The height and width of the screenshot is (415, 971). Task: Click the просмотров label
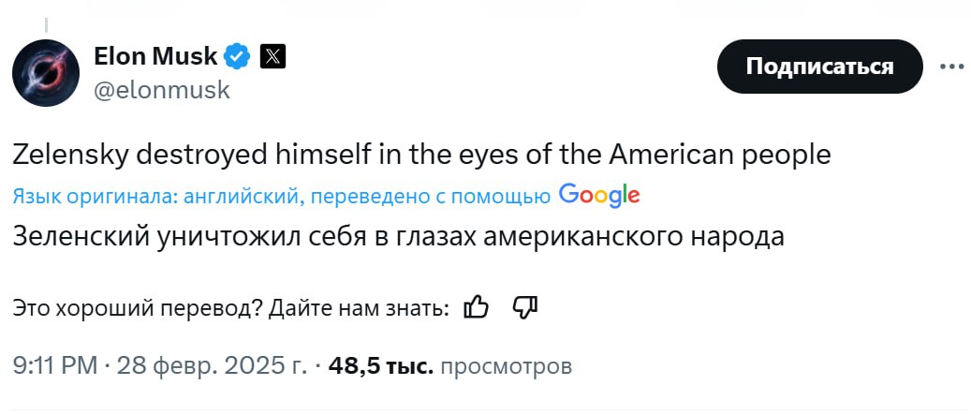coord(506,365)
